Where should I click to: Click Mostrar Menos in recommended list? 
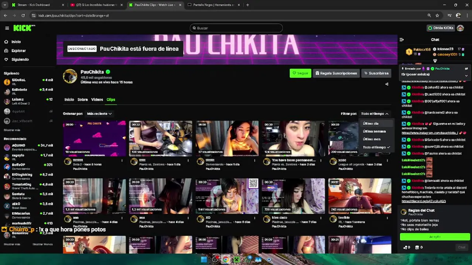pos(42,244)
